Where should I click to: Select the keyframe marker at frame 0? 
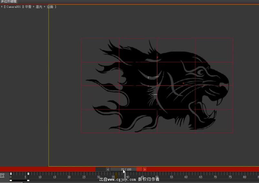point(11,174)
